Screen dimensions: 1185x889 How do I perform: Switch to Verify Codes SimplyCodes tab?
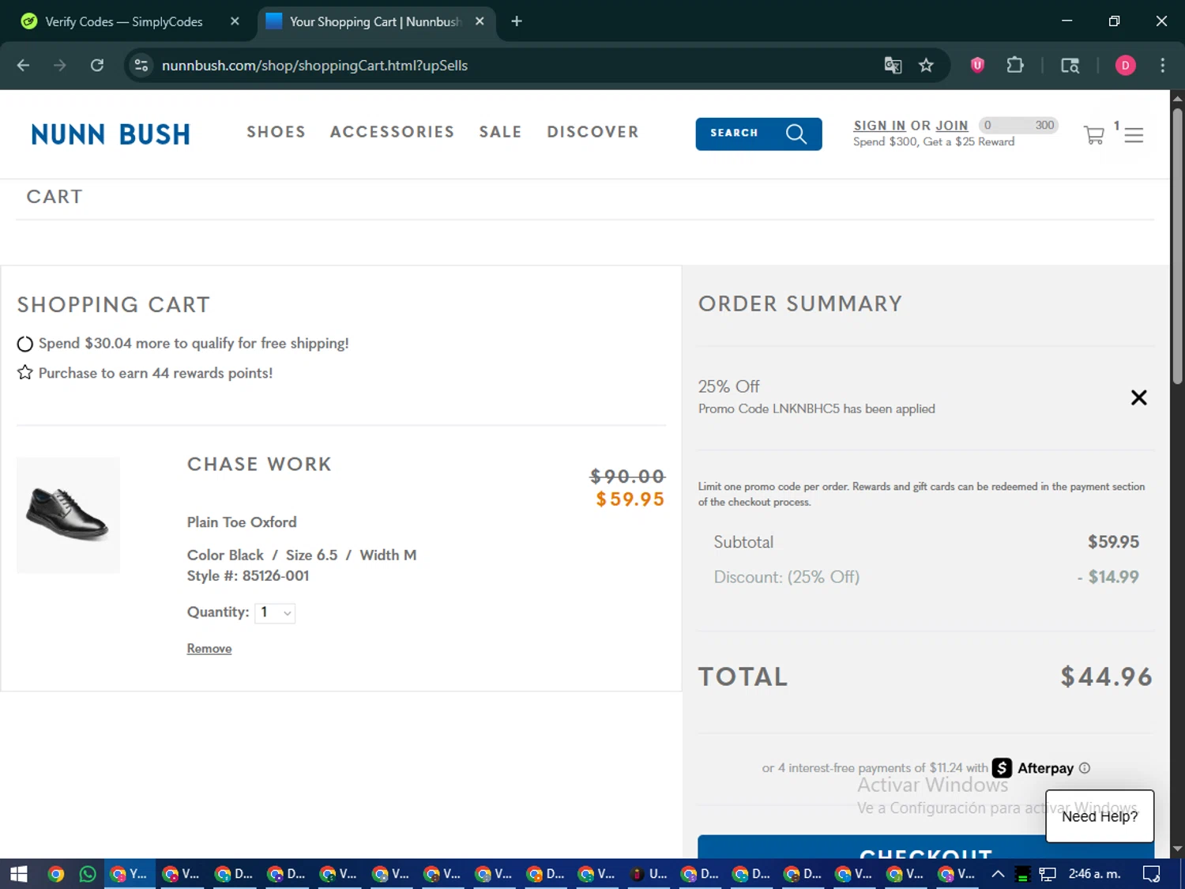point(124,21)
